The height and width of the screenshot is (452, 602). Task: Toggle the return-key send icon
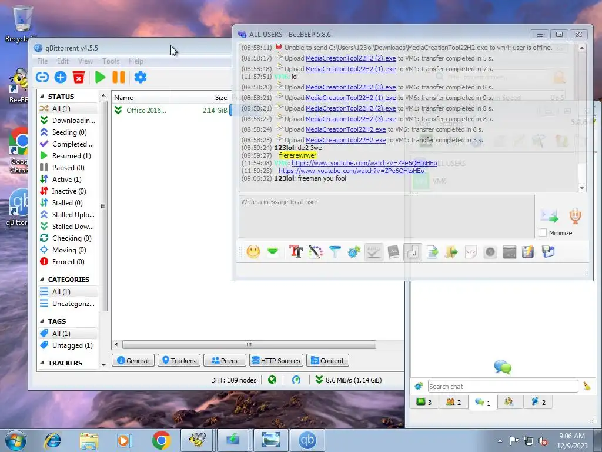pos(413,252)
